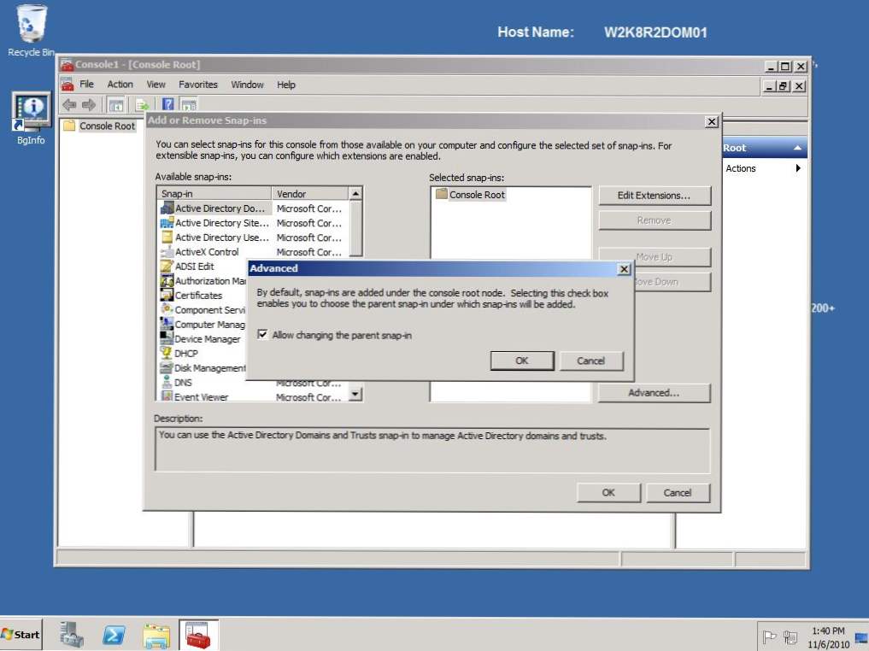Click Export List toolbar icon

point(142,105)
